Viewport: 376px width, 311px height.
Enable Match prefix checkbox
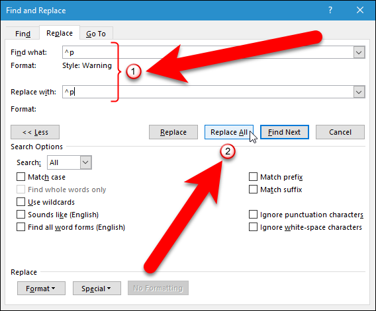pos(253,177)
